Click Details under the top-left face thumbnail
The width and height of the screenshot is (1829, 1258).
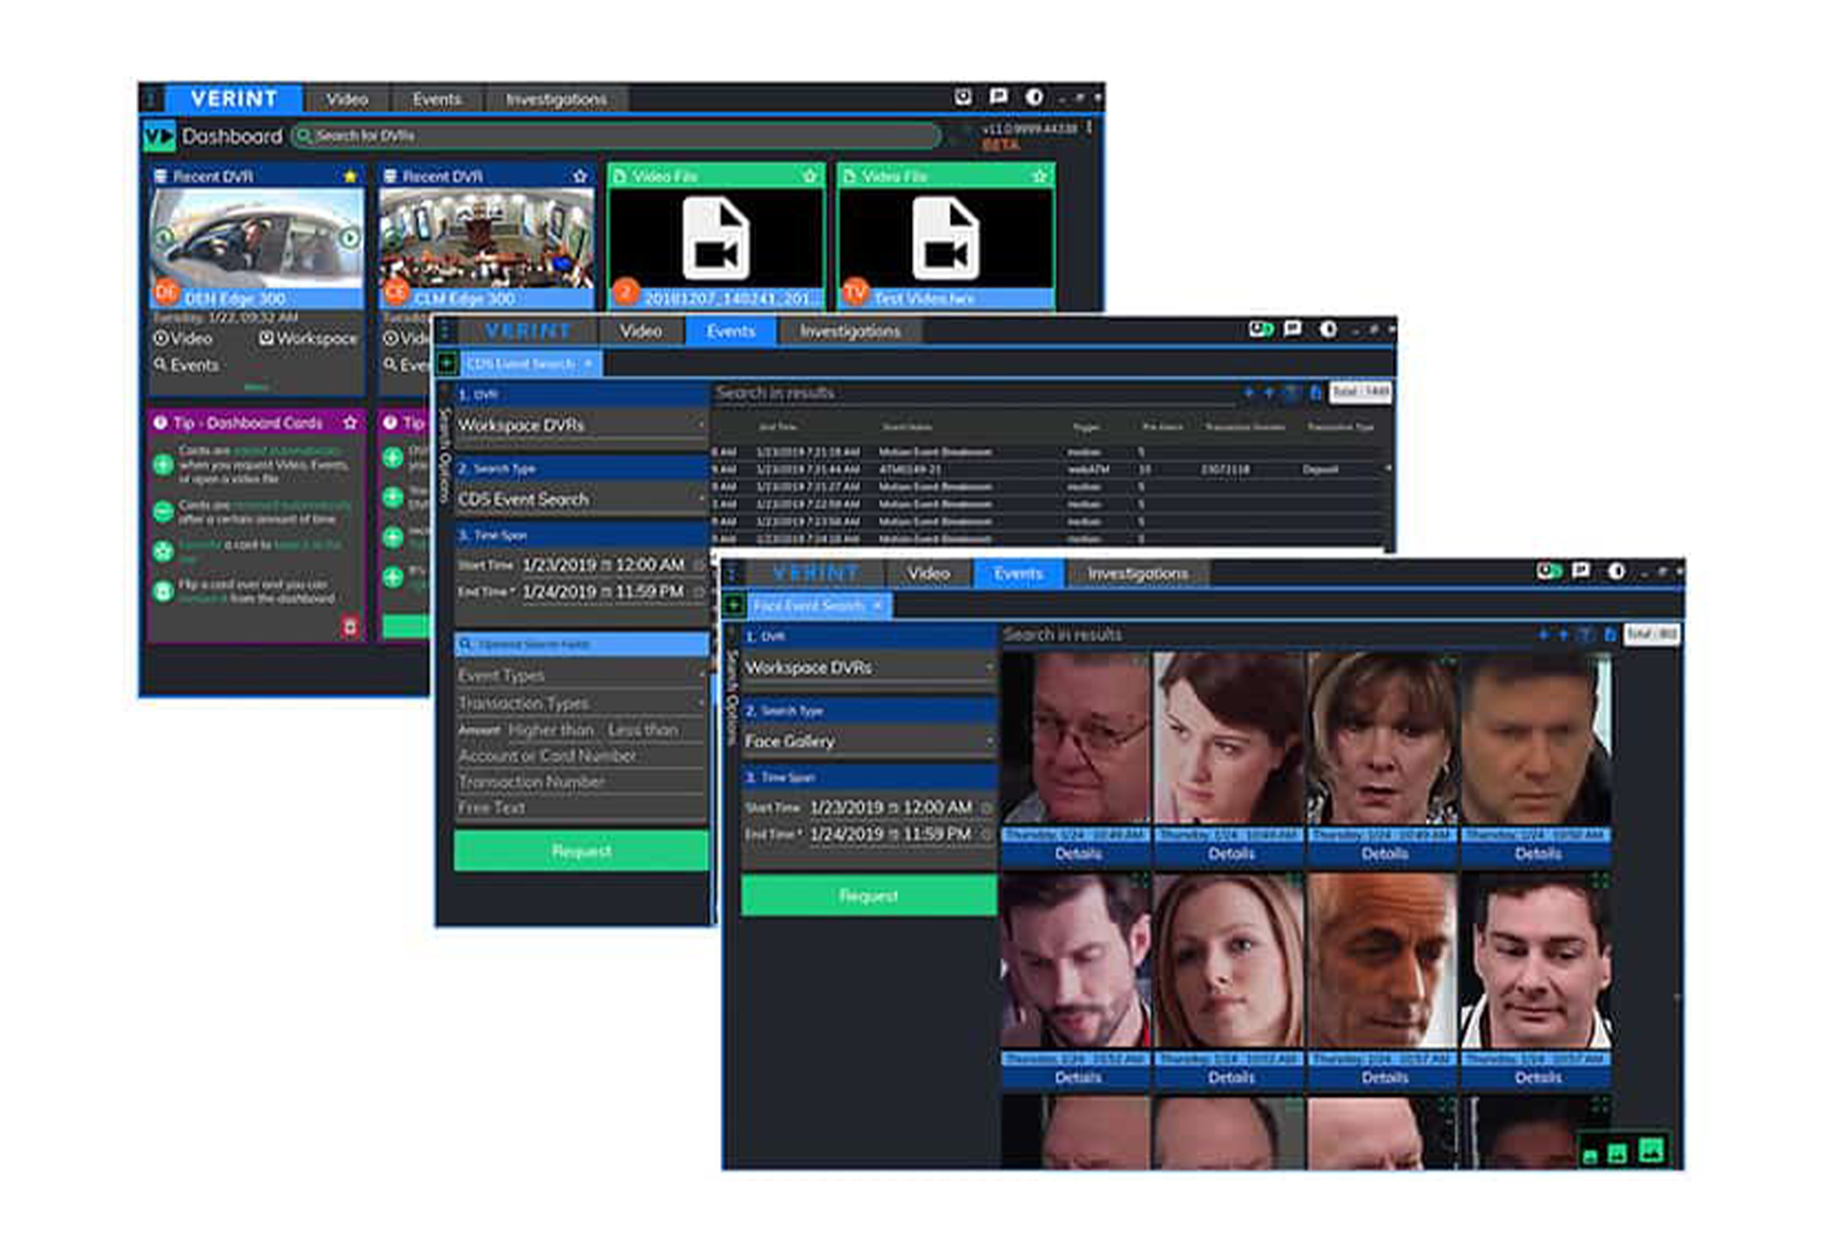[1077, 854]
